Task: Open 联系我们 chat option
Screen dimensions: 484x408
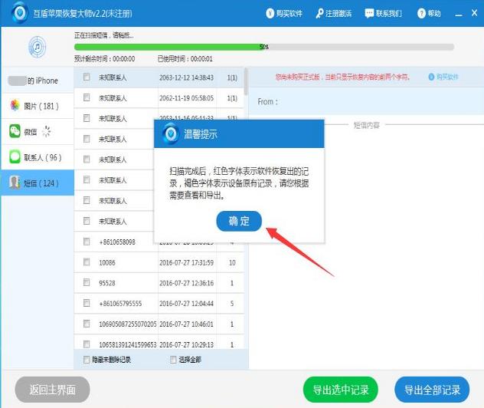Action: [x=383, y=13]
